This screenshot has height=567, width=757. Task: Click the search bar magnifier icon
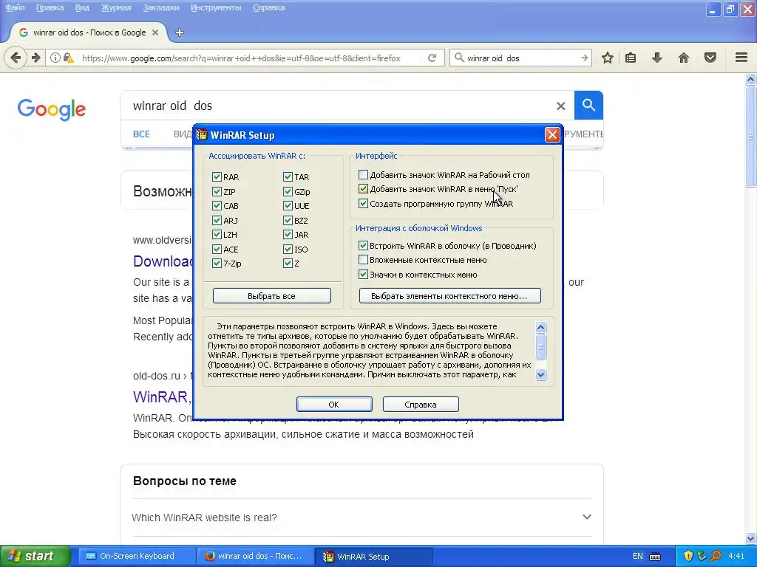(459, 58)
